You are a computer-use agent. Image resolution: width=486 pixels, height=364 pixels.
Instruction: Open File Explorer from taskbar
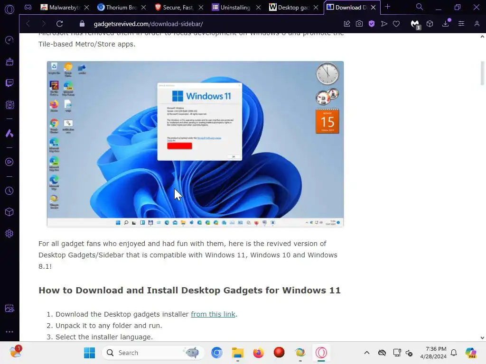coord(238,353)
